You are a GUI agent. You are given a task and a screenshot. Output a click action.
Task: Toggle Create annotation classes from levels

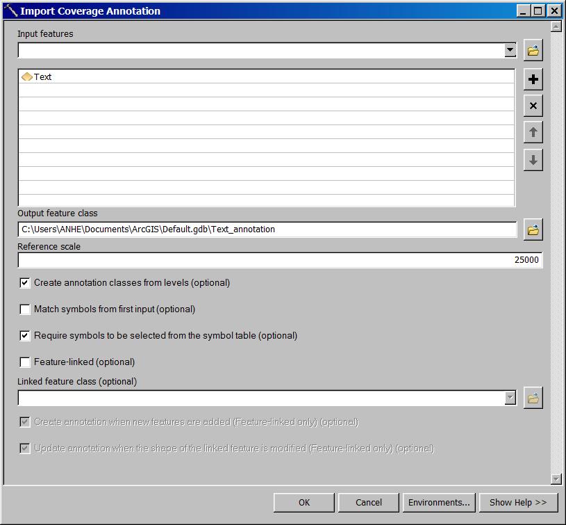coord(24,283)
